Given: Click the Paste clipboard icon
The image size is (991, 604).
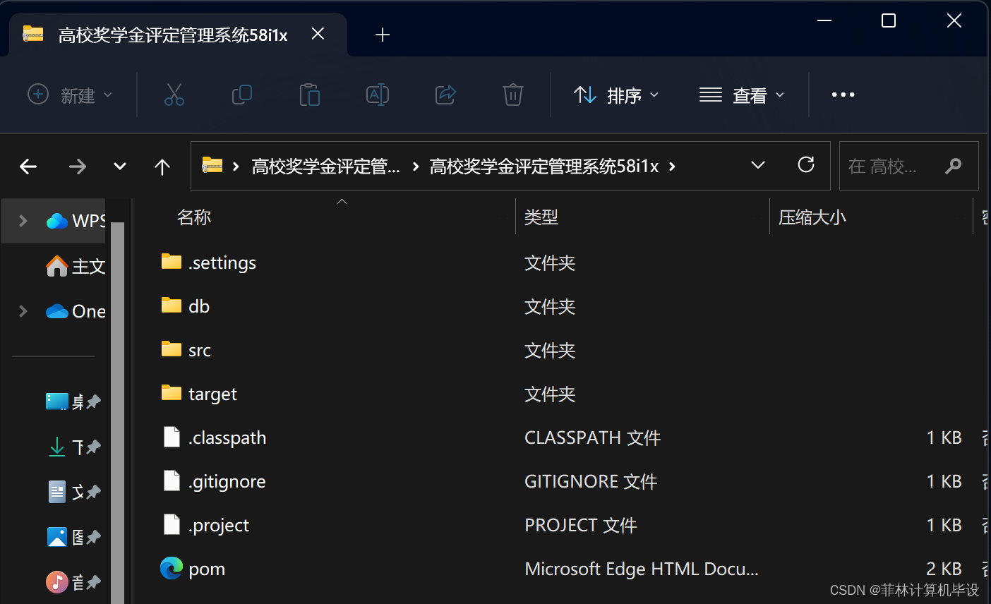Looking at the screenshot, I should click(309, 95).
